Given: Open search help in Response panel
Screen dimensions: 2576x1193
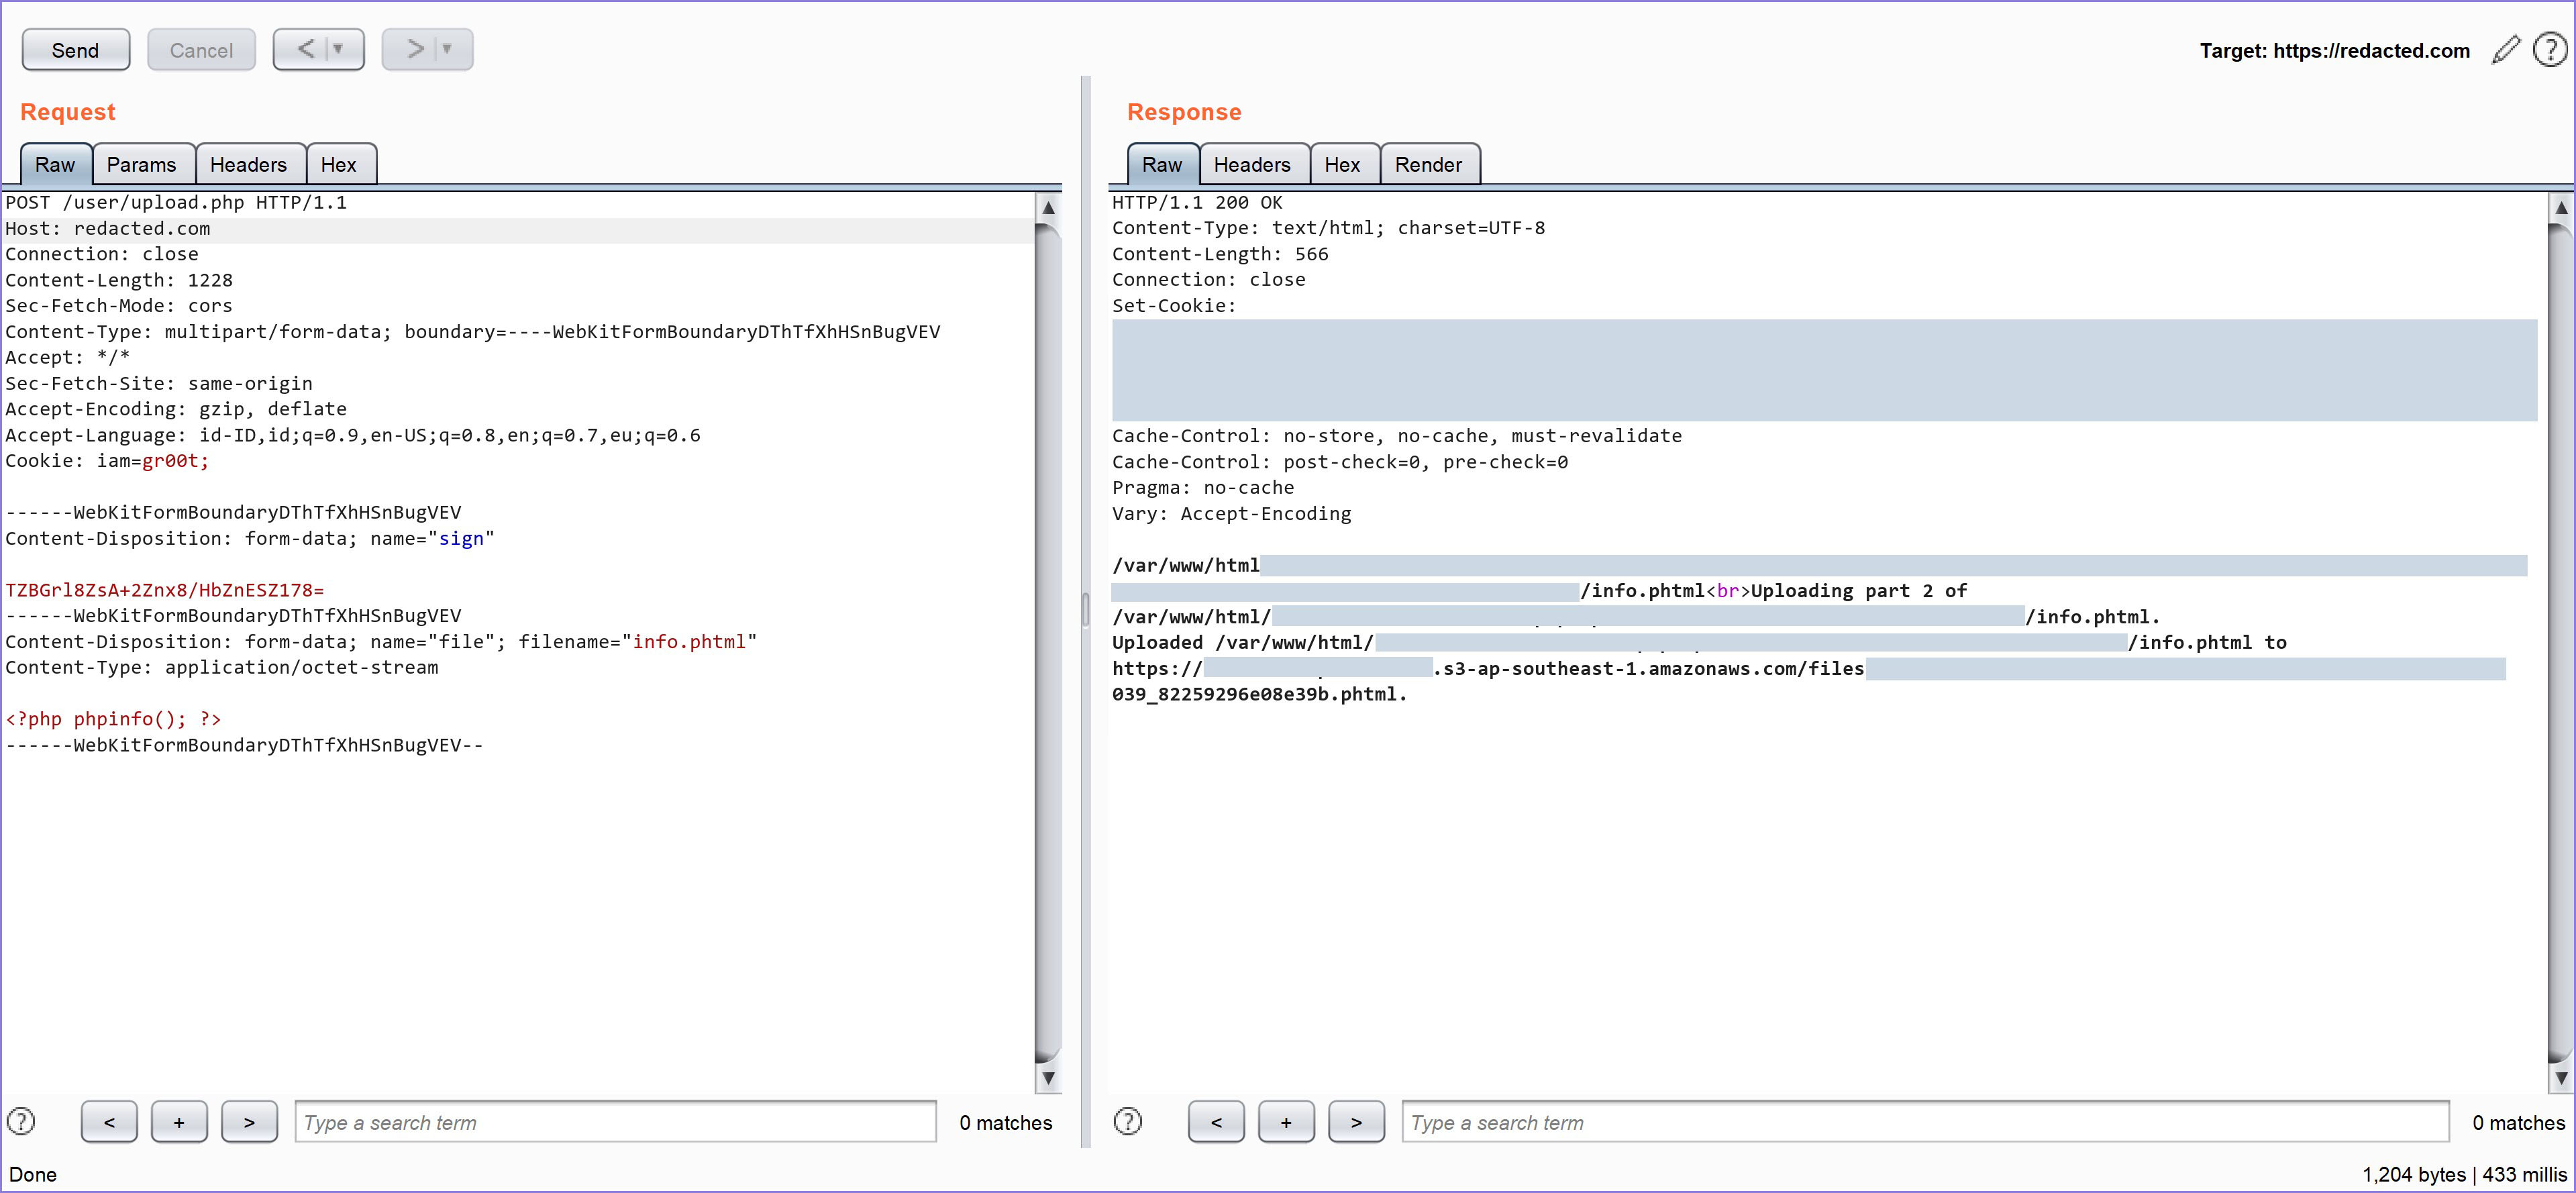Looking at the screenshot, I should (1128, 1121).
